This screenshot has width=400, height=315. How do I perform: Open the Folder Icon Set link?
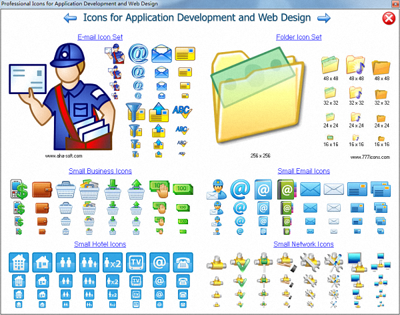coord(299,37)
